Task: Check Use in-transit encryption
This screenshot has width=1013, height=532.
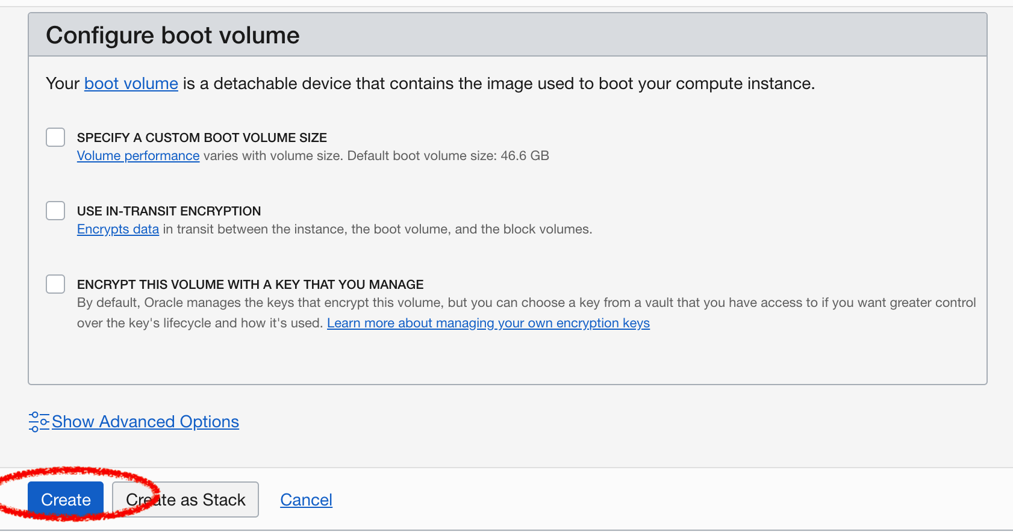Action: point(55,211)
